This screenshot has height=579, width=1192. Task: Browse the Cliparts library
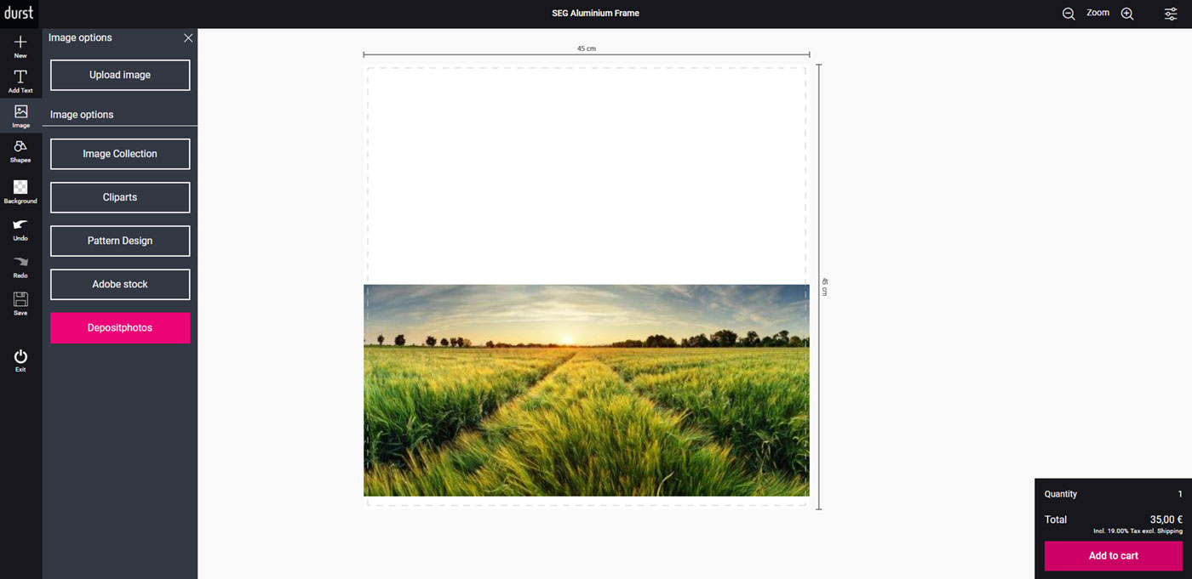[x=120, y=197]
